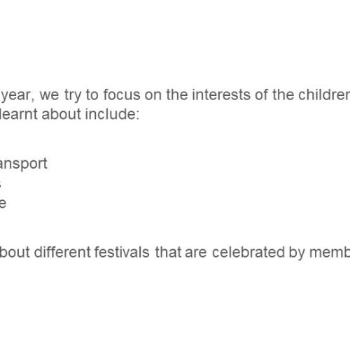Select the word "try" in the first line
350x350 pixels.
point(73,95)
